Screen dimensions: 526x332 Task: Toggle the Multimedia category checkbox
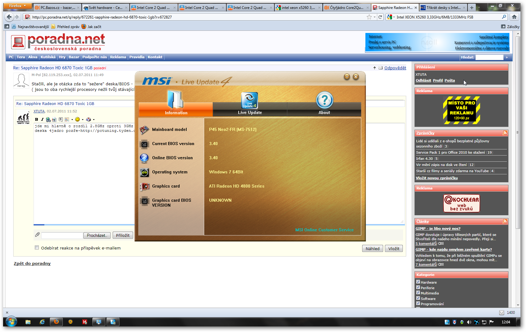click(x=418, y=293)
